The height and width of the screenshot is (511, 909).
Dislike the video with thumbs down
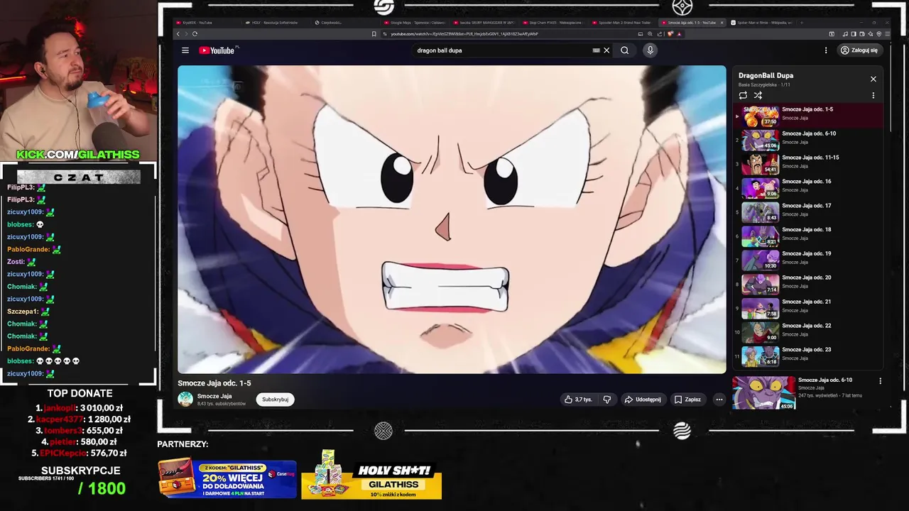pyautogui.click(x=606, y=400)
